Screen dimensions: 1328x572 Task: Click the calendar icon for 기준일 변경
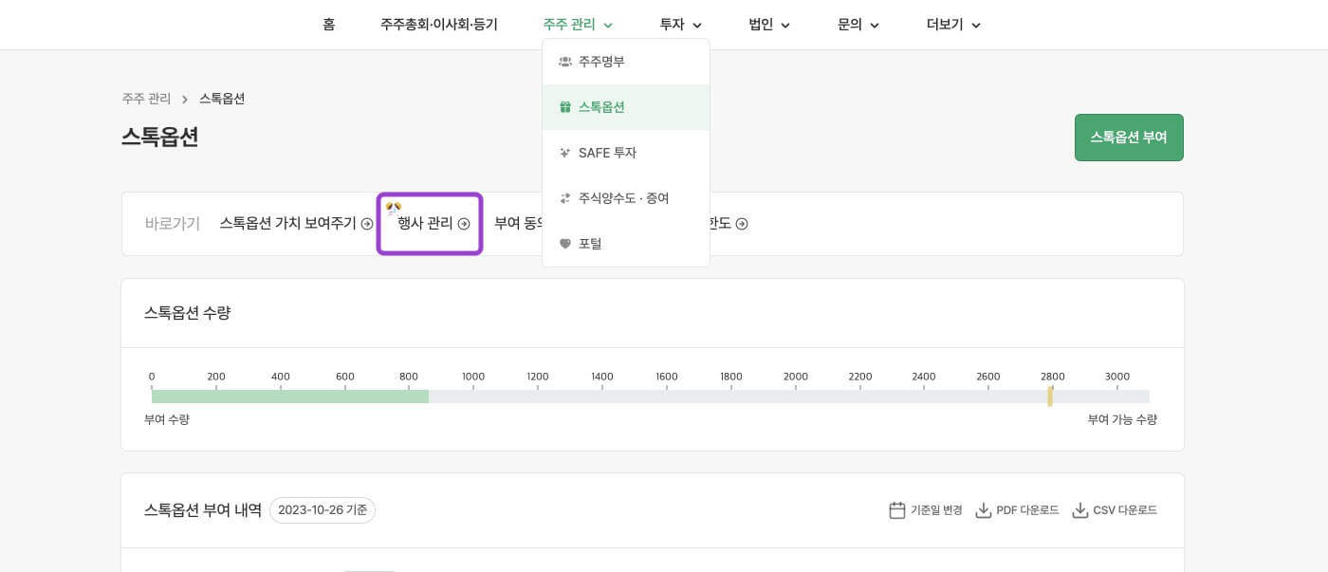[x=896, y=510]
